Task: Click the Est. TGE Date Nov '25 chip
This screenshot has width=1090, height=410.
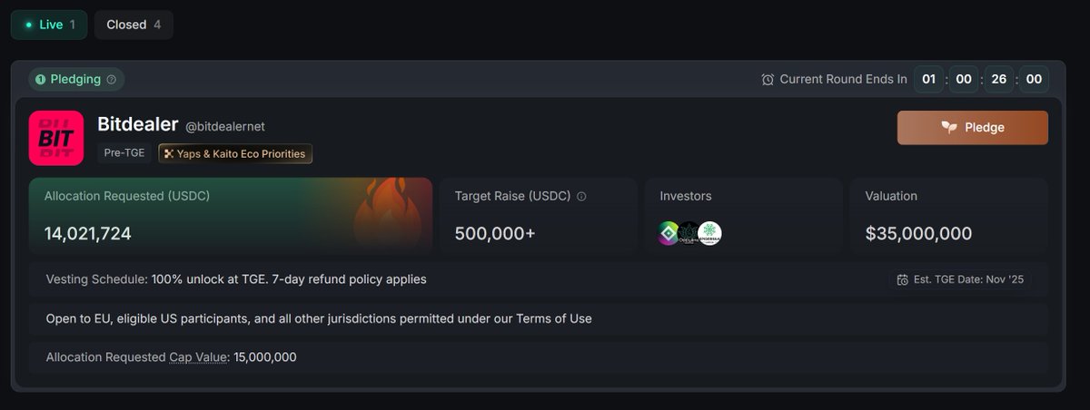Action: pyautogui.click(x=960, y=279)
